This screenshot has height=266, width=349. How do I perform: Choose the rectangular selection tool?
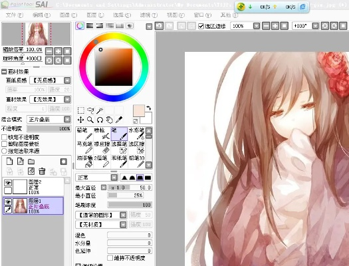pos(80,110)
